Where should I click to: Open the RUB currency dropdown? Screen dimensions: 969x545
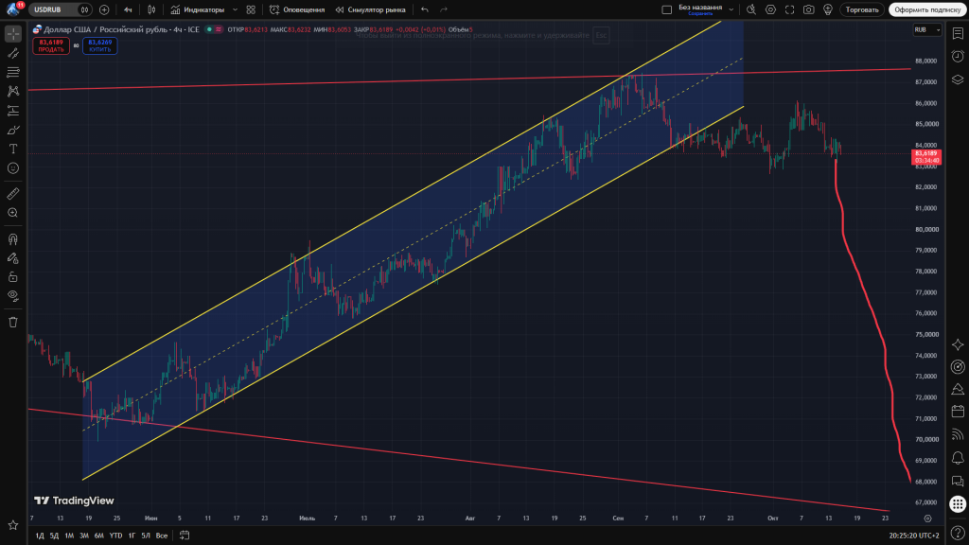927,29
